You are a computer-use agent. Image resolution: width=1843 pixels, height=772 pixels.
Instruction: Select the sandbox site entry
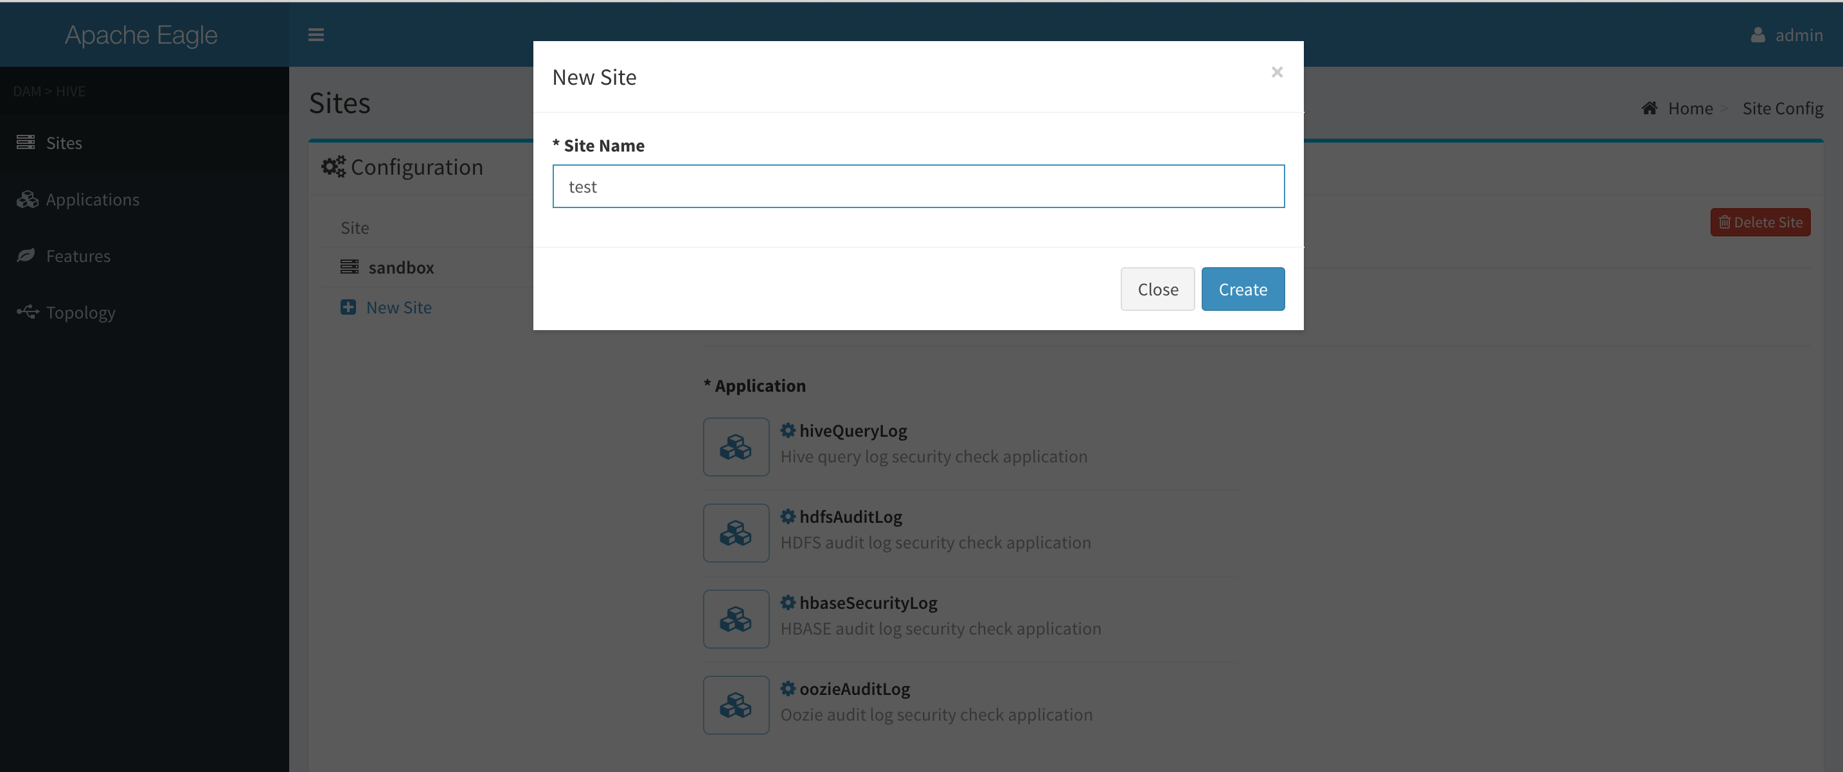pyautogui.click(x=400, y=267)
